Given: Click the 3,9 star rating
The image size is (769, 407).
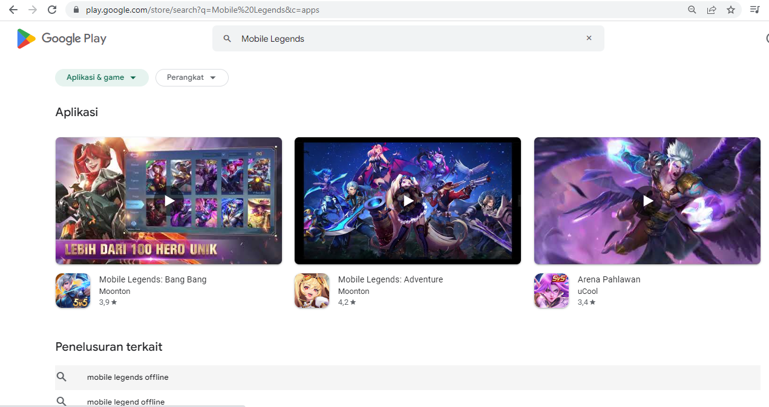Looking at the screenshot, I should pos(108,302).
